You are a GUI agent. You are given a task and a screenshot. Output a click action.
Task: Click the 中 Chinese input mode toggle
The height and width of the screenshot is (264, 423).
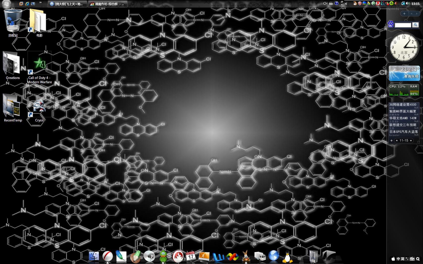[399, 259]
